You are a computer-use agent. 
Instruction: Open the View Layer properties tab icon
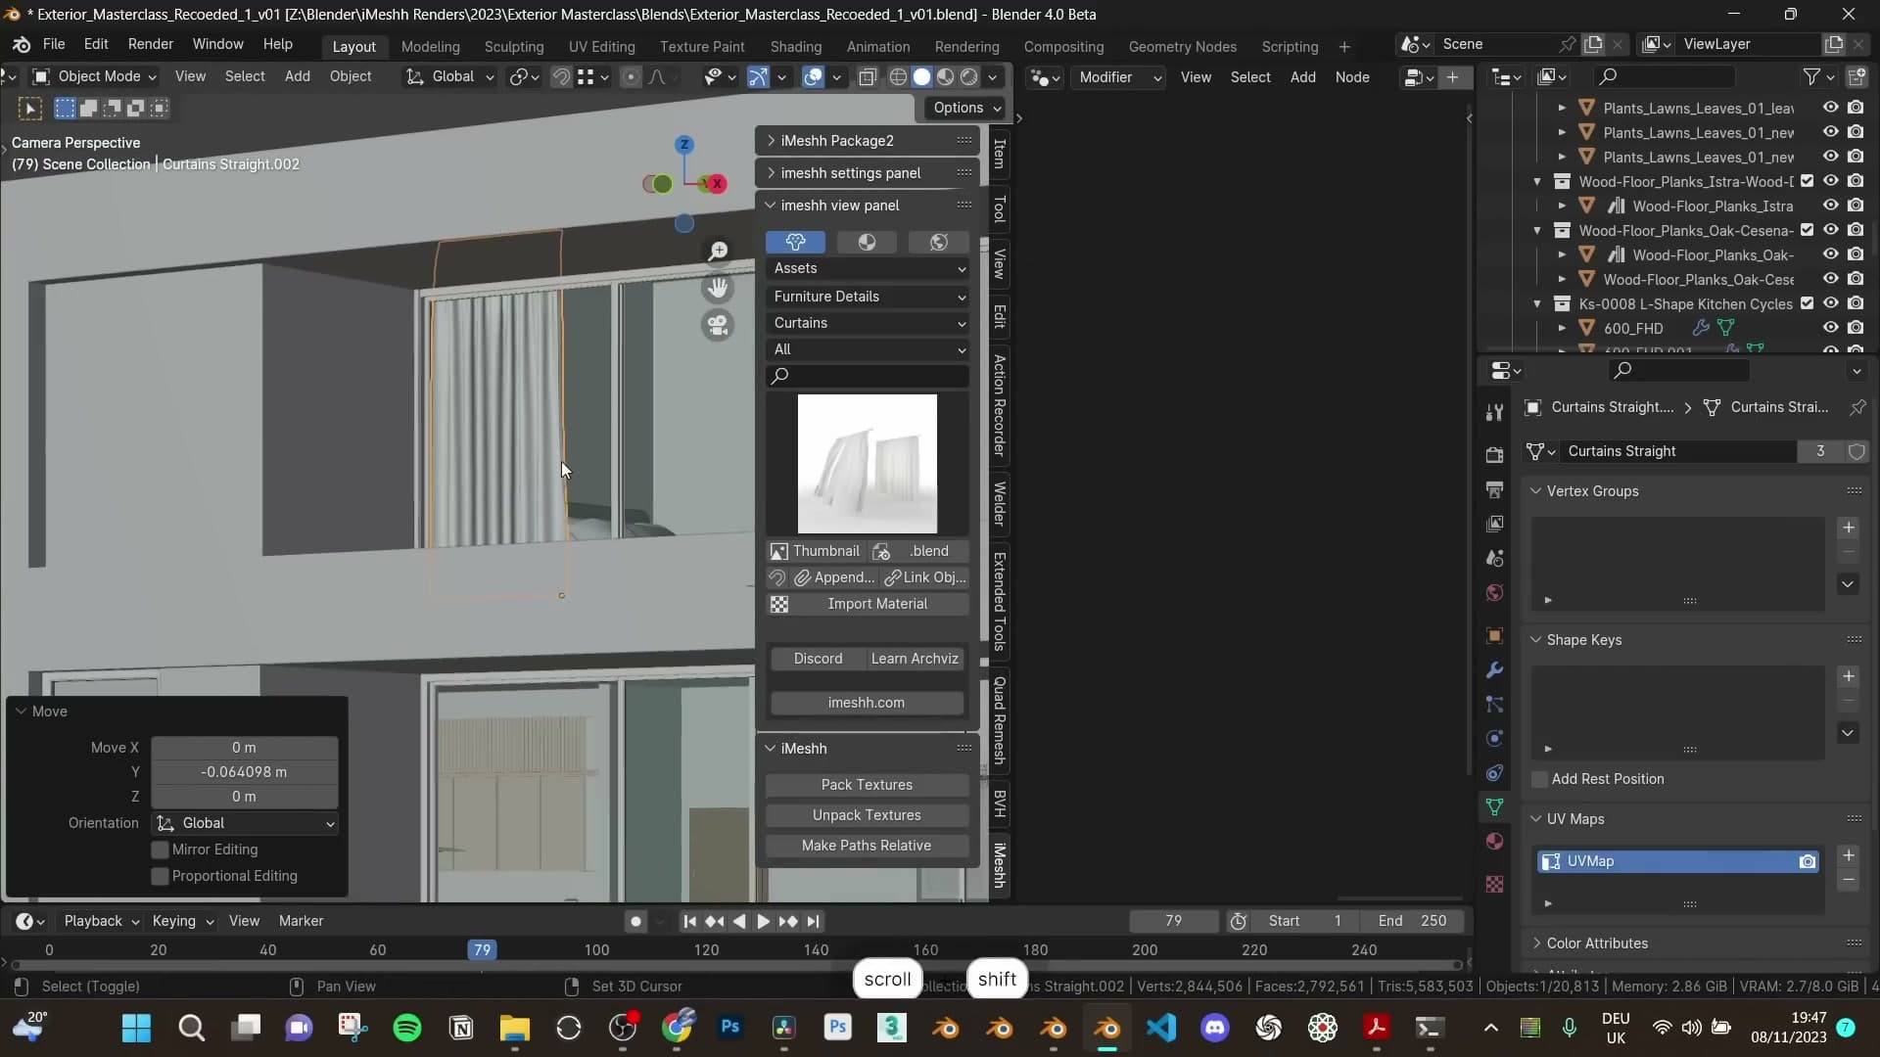point(1494,524)
